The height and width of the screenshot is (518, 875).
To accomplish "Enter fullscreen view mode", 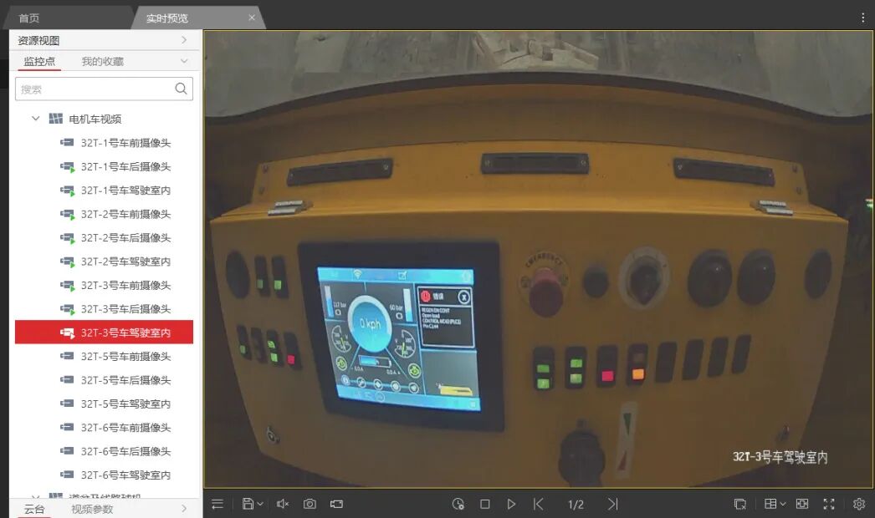I will point(829,504).
